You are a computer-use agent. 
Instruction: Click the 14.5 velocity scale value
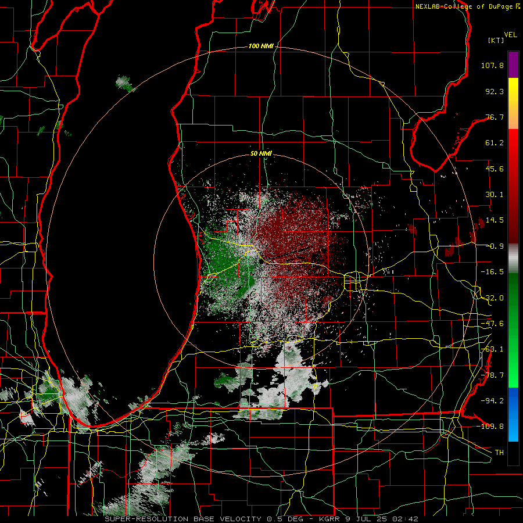(x=495, y=220)
